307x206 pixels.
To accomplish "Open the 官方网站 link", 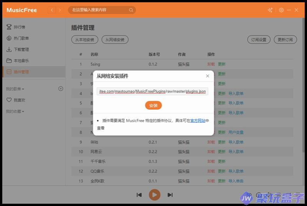I will click(198, 120).
